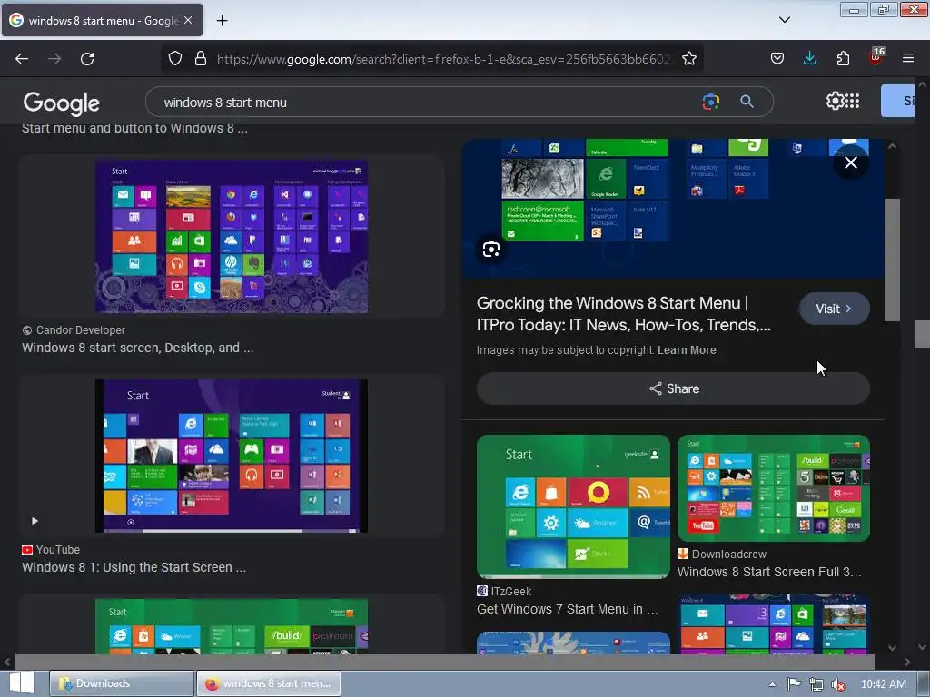Open the green /build result thumbnail at bottom left
Screen dimensions: 930x697
click(232, 626)
